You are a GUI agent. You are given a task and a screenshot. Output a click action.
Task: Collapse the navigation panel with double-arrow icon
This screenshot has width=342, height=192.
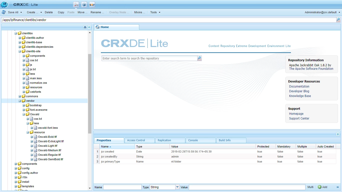coord(89,27)
